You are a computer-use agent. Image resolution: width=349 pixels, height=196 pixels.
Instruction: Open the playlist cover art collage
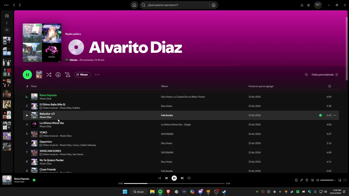pos(42,43)
